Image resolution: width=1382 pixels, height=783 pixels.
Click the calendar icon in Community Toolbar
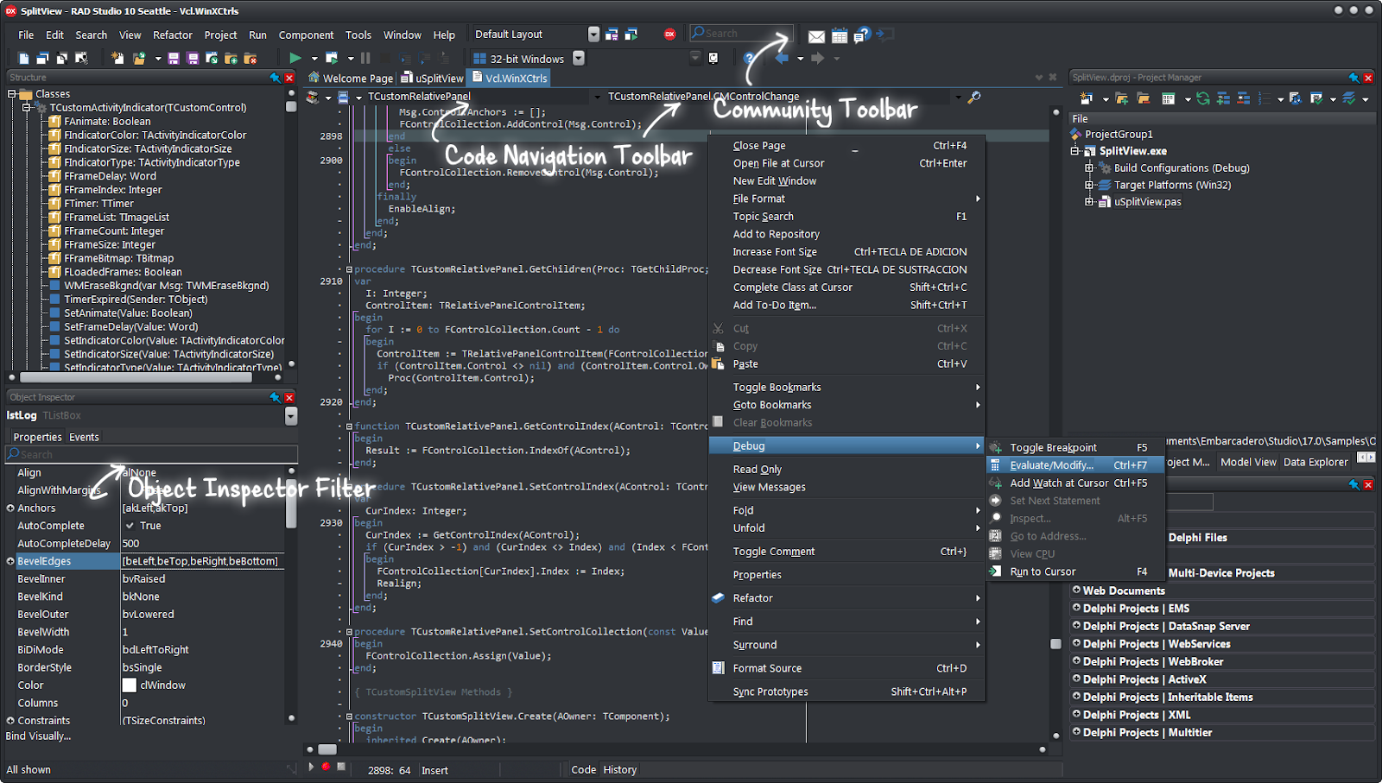point(840,36)
